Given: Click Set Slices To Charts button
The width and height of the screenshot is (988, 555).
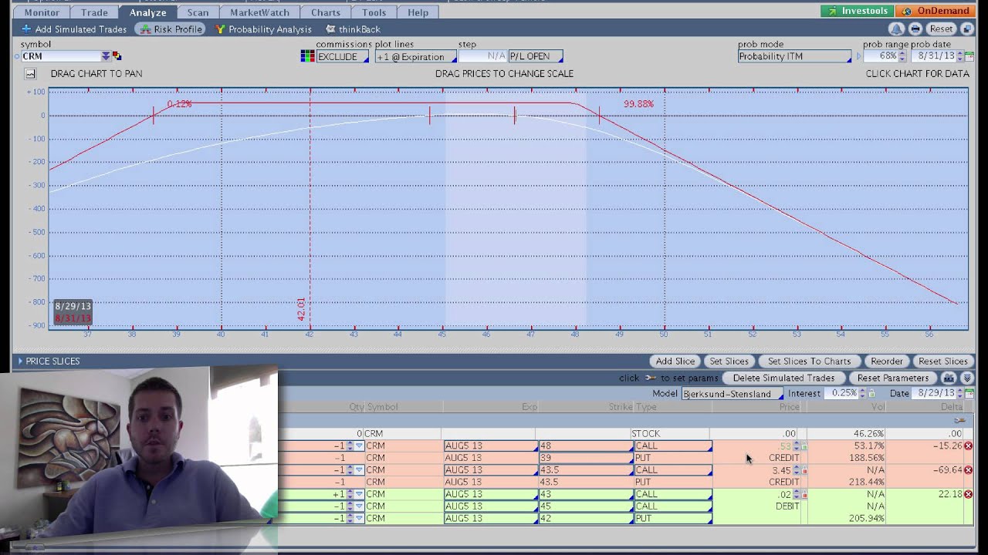Looking at the screenshot, I should pyautogui.click(x=809, y=362).
